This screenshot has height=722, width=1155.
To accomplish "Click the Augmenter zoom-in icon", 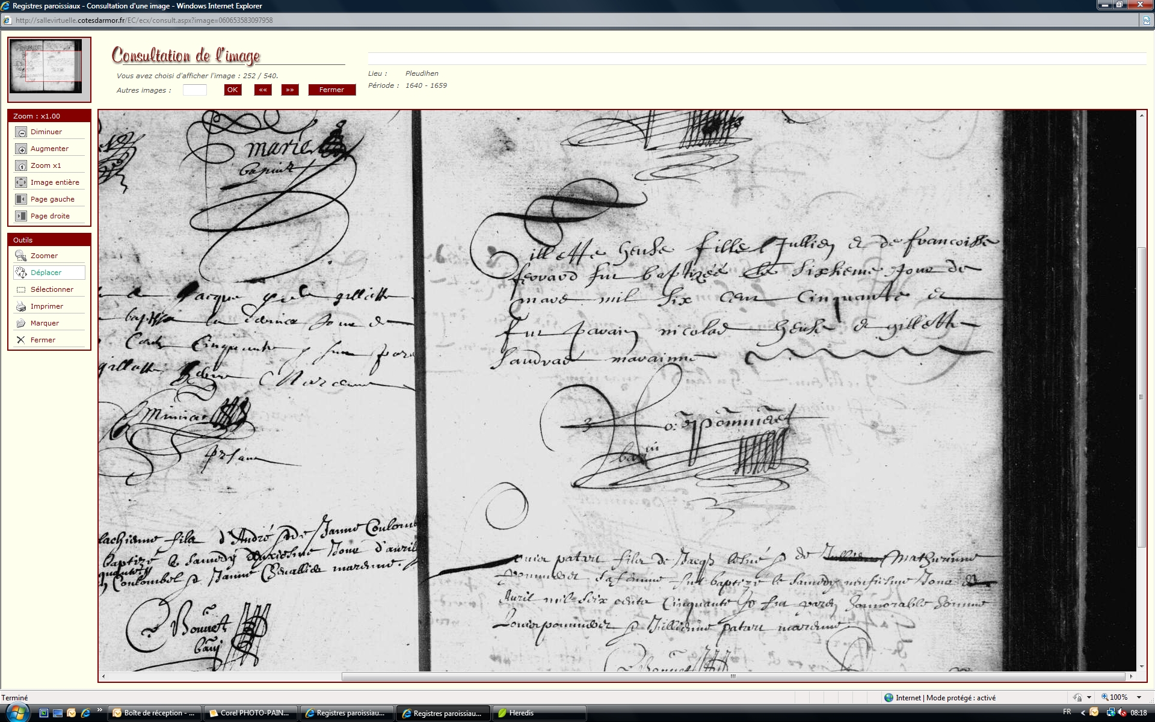I will point(21,149).
